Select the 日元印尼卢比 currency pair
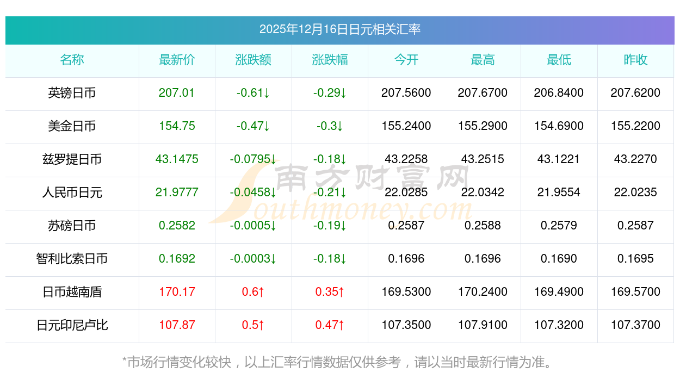Viewport: 680px width, 379px height. [72, 325]
